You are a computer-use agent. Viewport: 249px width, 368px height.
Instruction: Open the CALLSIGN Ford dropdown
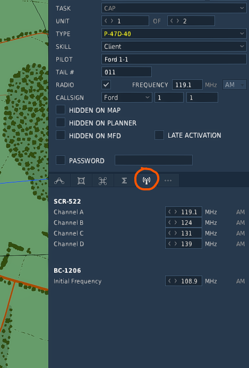127,97
